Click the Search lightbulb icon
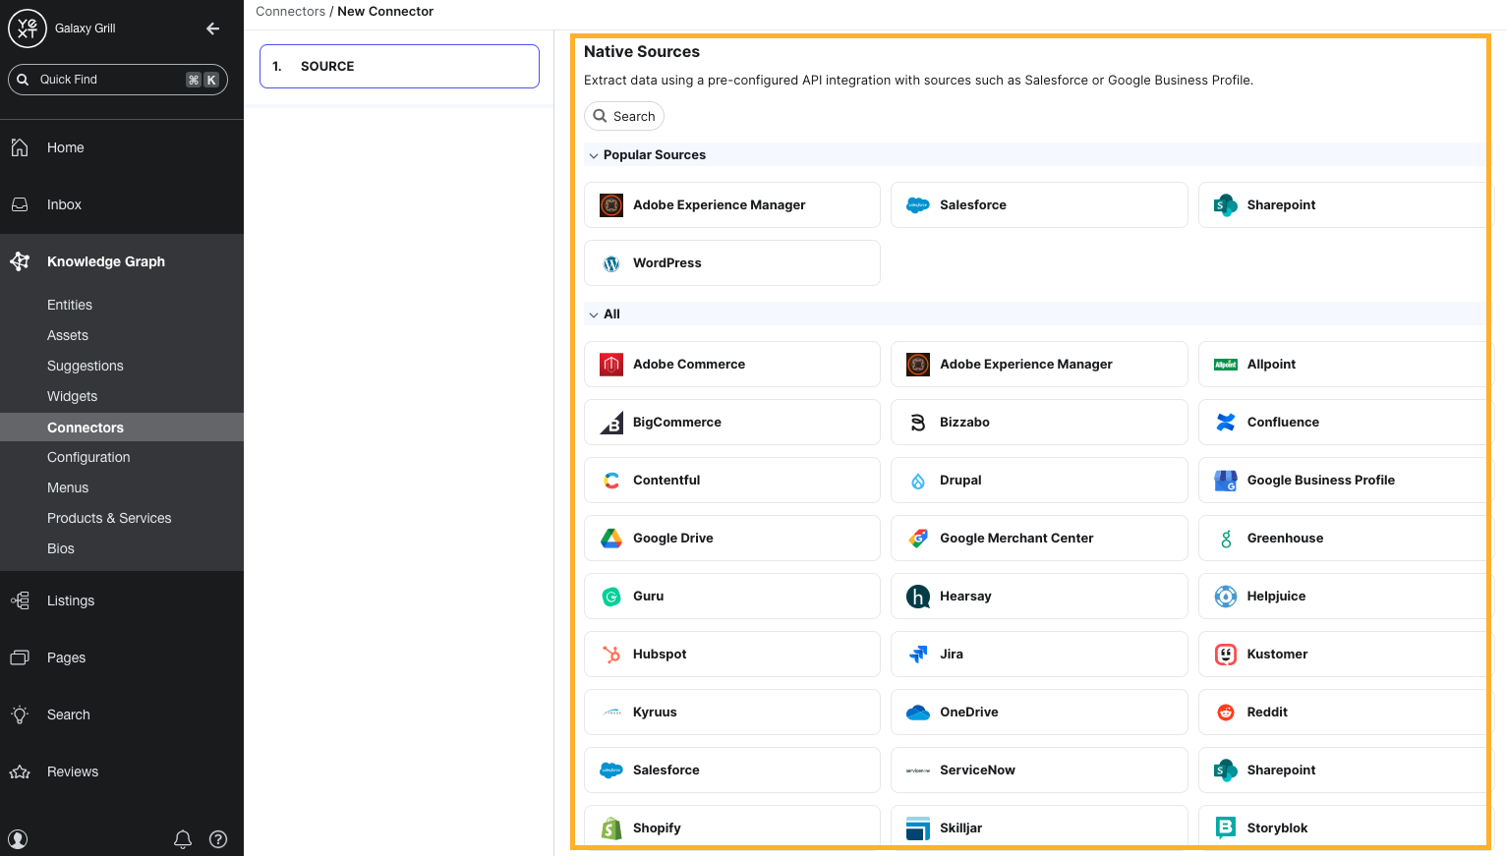The image size is (1506, 856). [x=20, y=714]
